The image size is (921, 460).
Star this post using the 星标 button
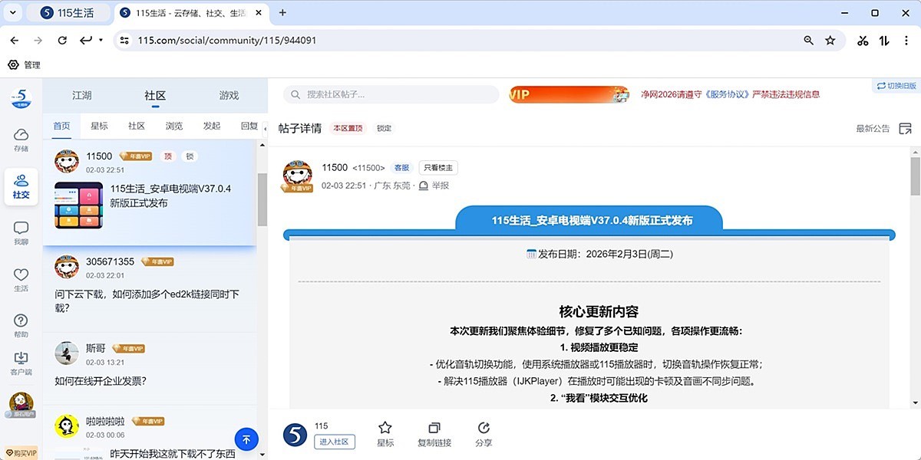[385, 433]
